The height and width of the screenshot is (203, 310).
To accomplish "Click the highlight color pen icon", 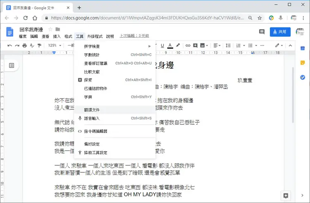I will point(178,46).
